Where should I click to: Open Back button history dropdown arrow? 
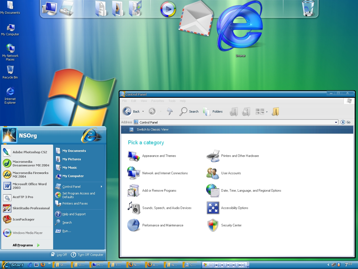coord(143,112)
